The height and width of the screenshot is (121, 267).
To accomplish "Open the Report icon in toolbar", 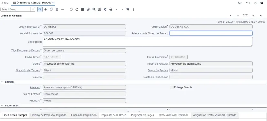I will [x=100, y=9].
